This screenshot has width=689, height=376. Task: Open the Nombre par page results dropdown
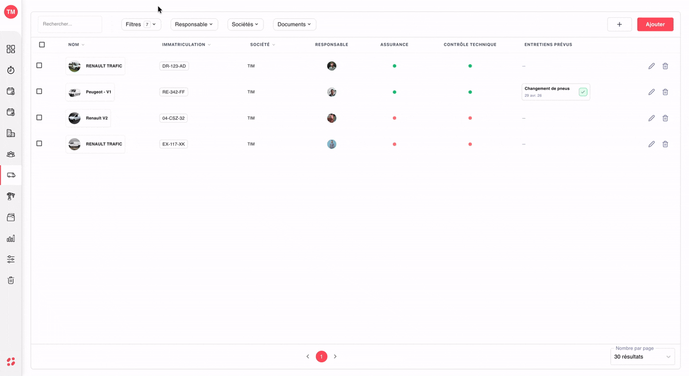tap(642, 357)
